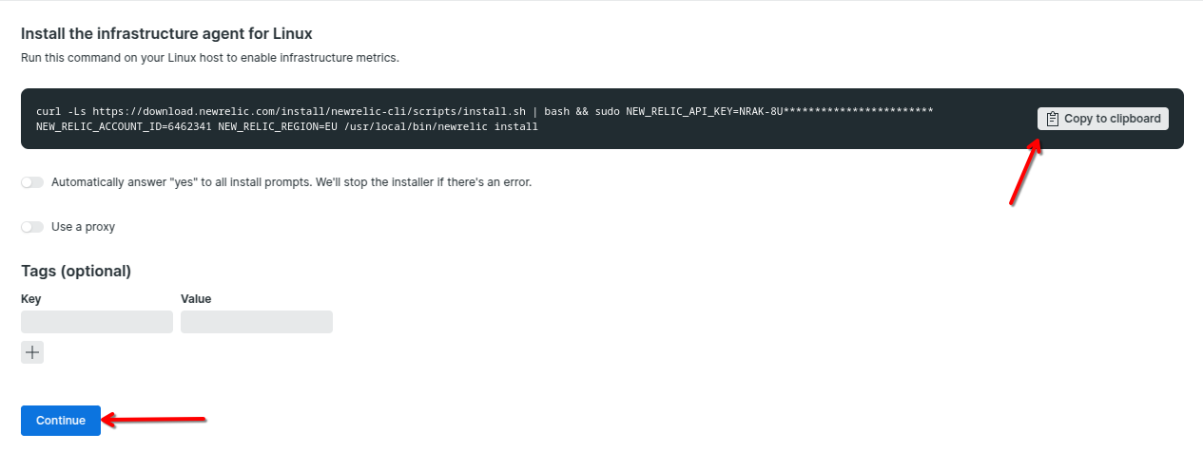Click the "Key" column label
The width and height of the screenshot is (1203, 471).
[31, 299]
